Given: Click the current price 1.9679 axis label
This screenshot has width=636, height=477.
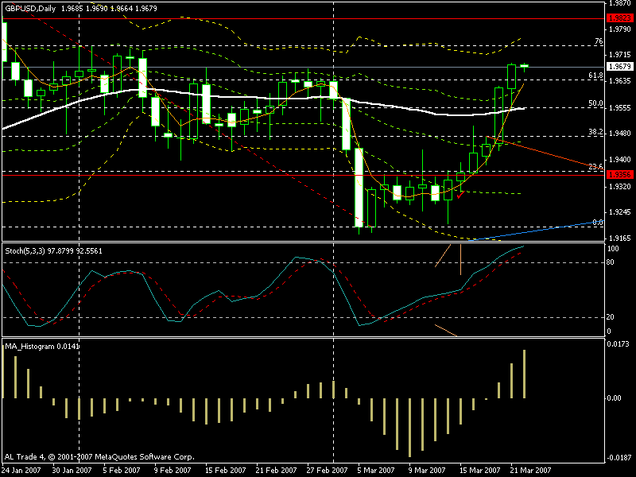Looking at the screenshot, I should pos(615,67).
